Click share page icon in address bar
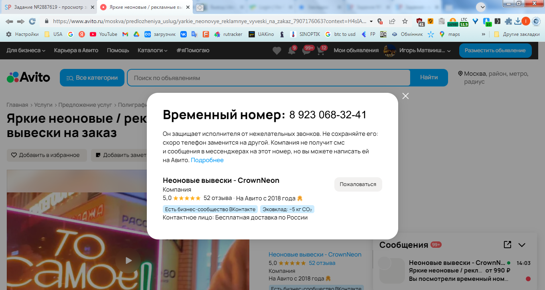Image resolution: width=545 pixels, height=290 pixels. (x=393, y=21)
